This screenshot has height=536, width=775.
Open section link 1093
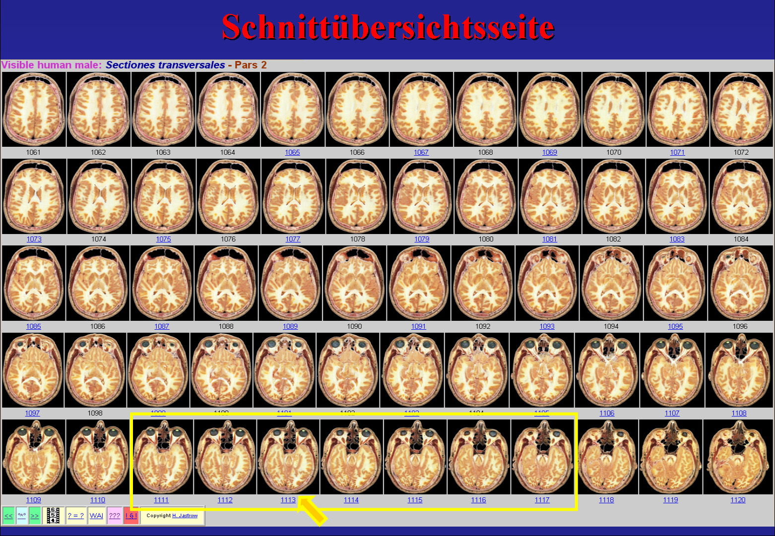point(547,326)
